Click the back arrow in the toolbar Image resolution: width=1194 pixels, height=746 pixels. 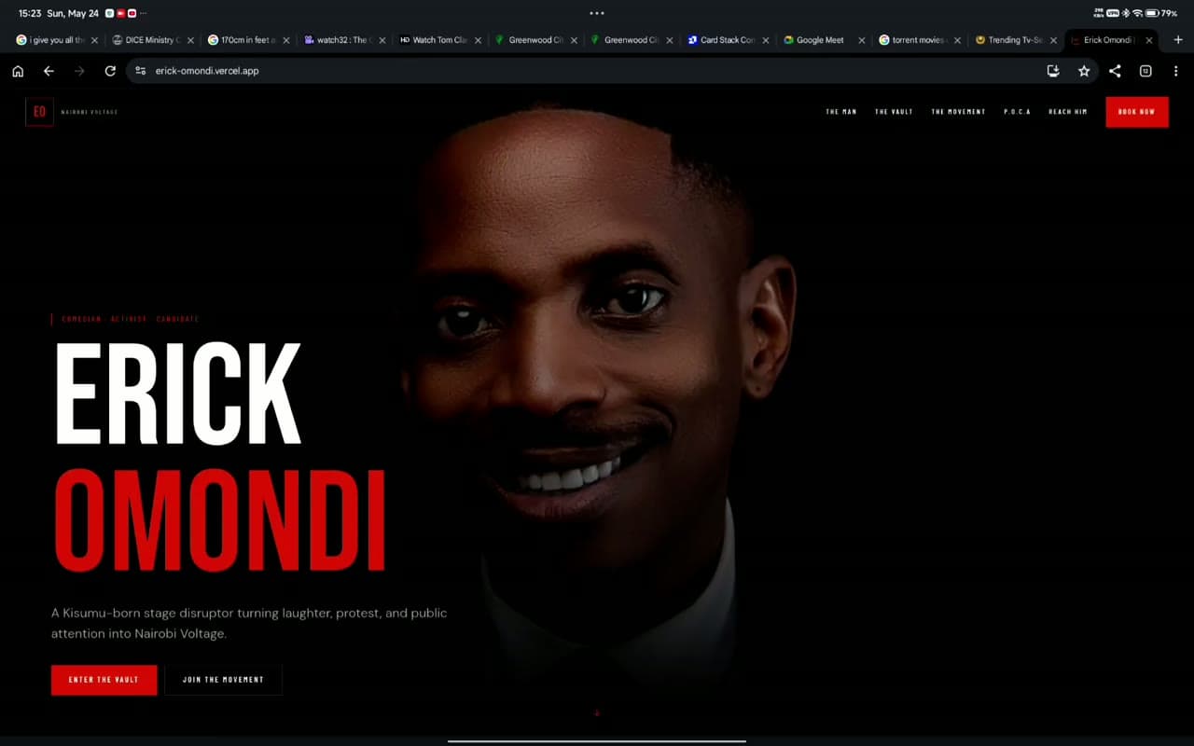49,71
